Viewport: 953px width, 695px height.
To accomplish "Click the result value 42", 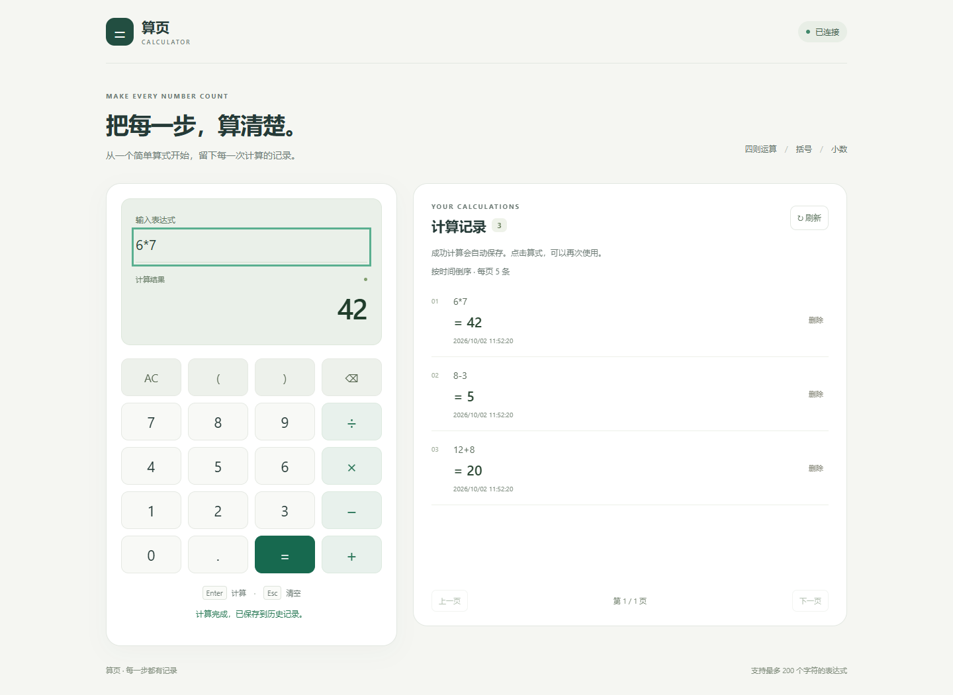I will coord(352,309).
